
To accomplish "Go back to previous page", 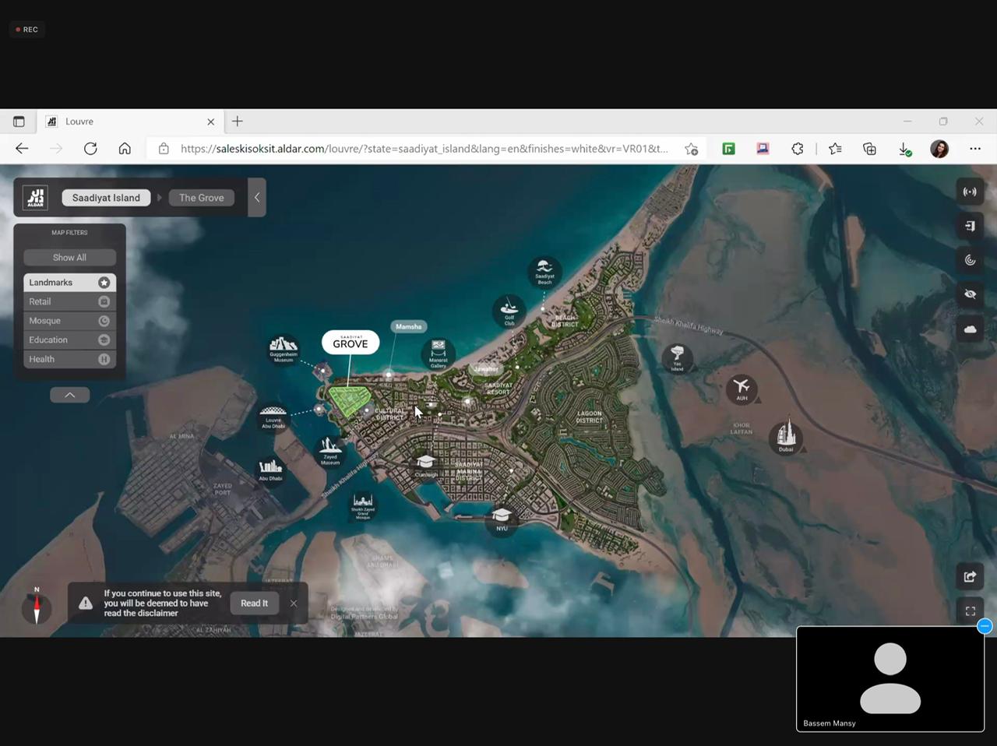I will pyautogui.click(x=22, y=149).
